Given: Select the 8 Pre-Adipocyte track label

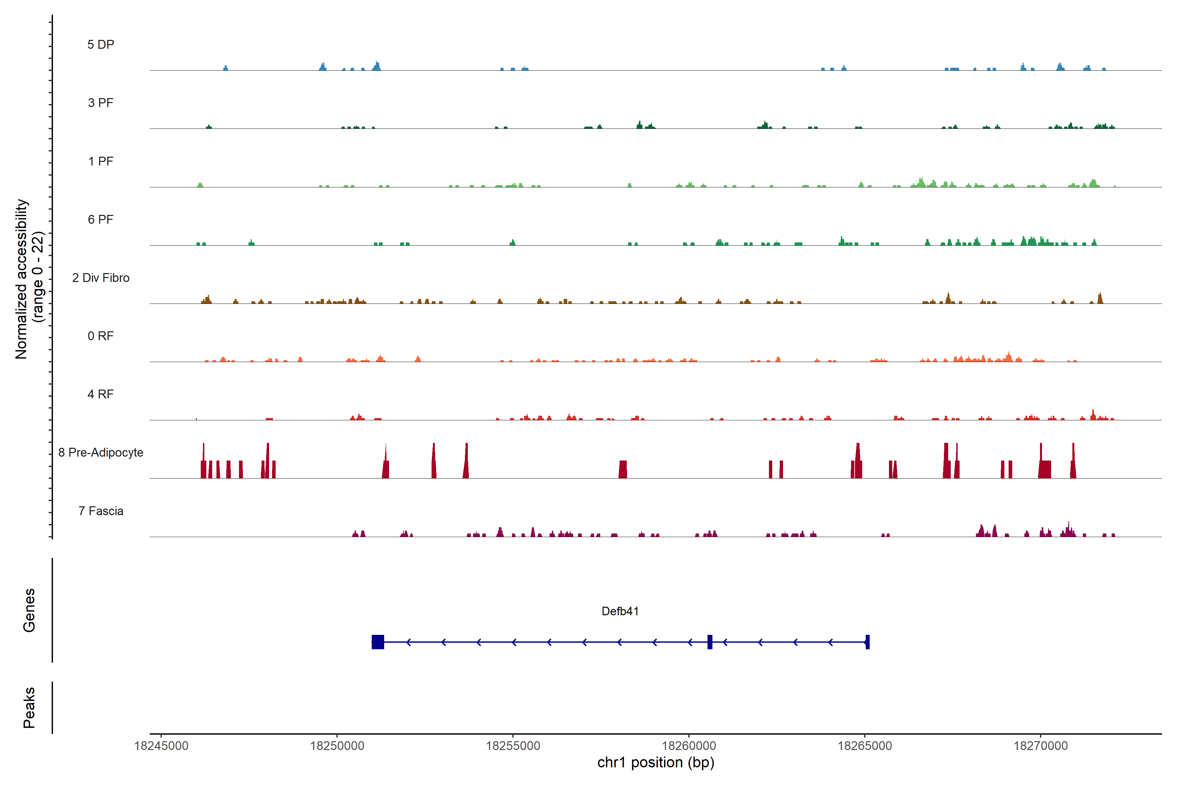Looking at the screenshot, I should 101,453.
